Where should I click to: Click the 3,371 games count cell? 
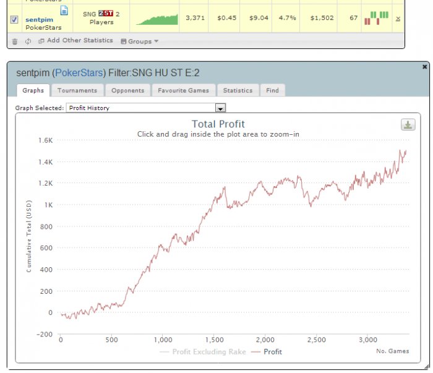[x=195, y=18]
